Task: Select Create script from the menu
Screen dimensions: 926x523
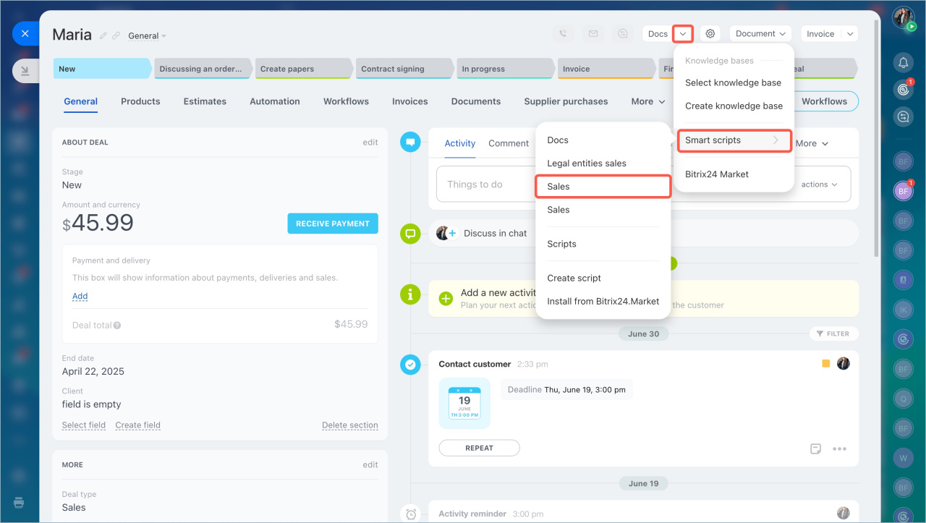Action: click(x=574, y=278)
